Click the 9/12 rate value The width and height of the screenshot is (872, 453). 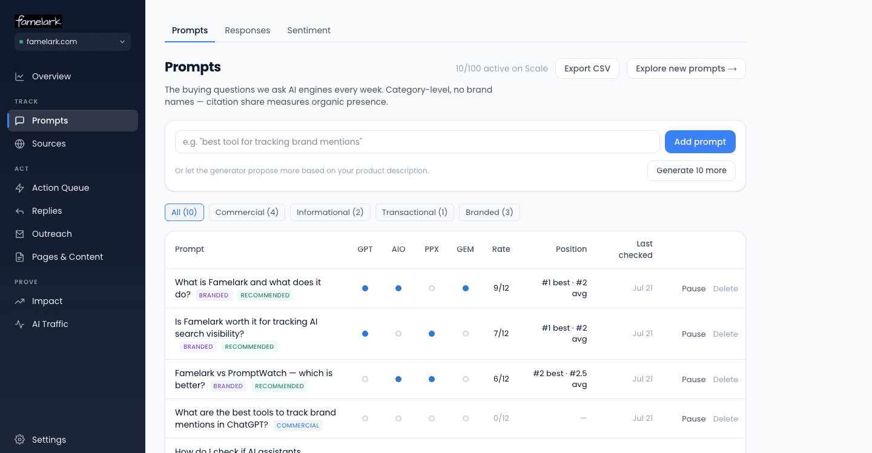click(501, 288)
